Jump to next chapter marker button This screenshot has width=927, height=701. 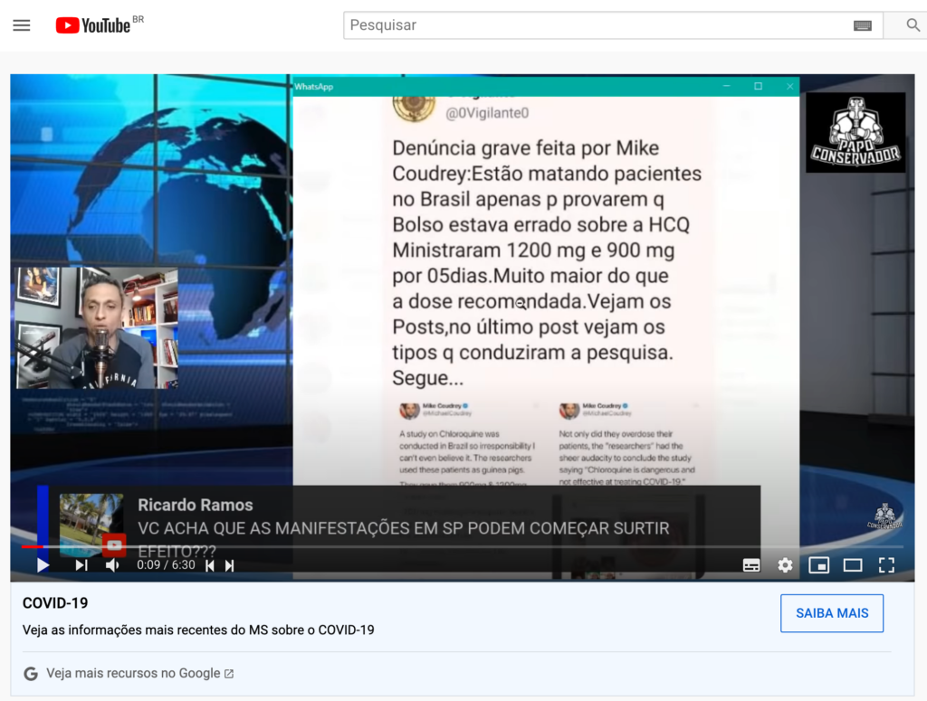[x=230, y=565]
